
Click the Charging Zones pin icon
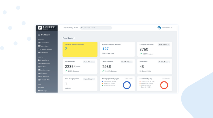(39, 63)
